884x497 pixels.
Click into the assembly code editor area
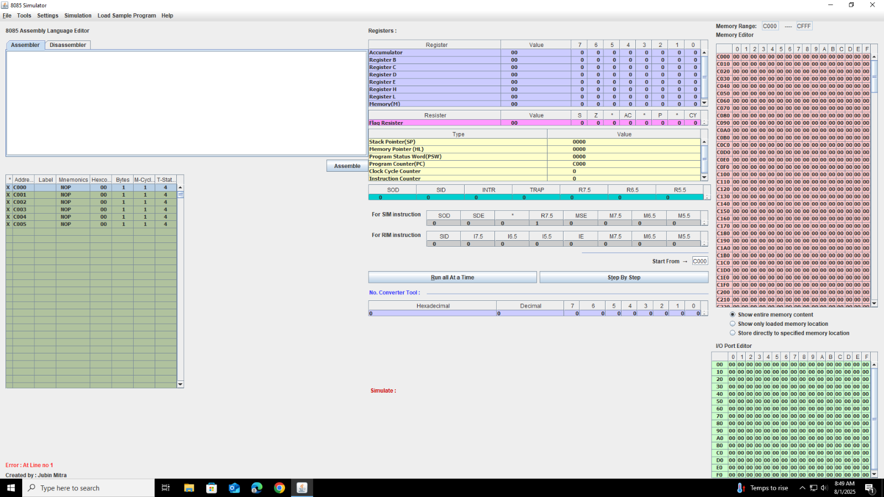tap(186, 103)
